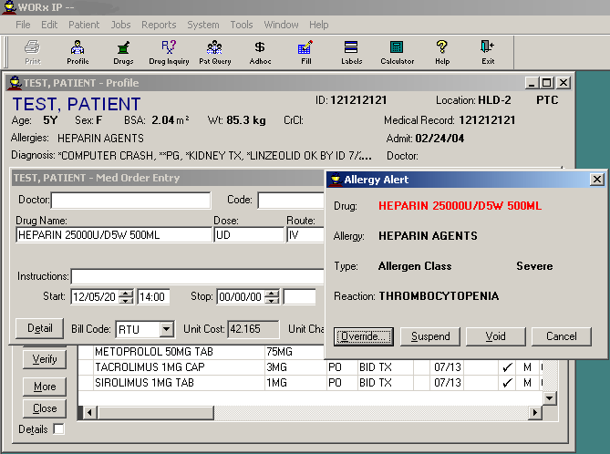610x454 pixels.
Task: Open the Profile toolbar icon
Action: [x=78, y=52]
